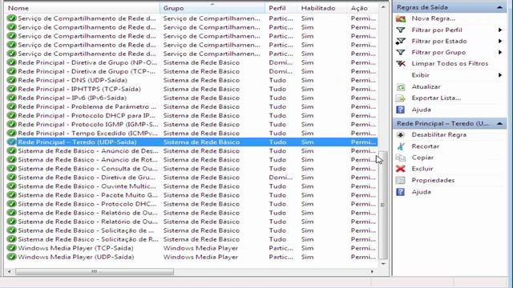Click the Desabilitar Regra icon
Screen dimensions: 513x288
click(x=401, y=135)
